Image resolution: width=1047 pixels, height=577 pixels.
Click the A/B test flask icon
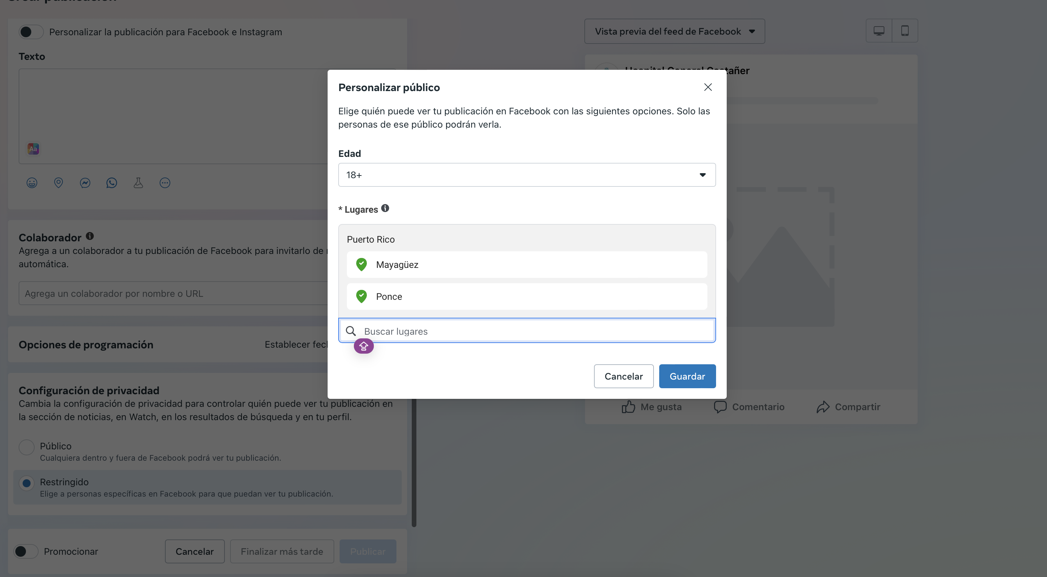click(x=138, y=183)
